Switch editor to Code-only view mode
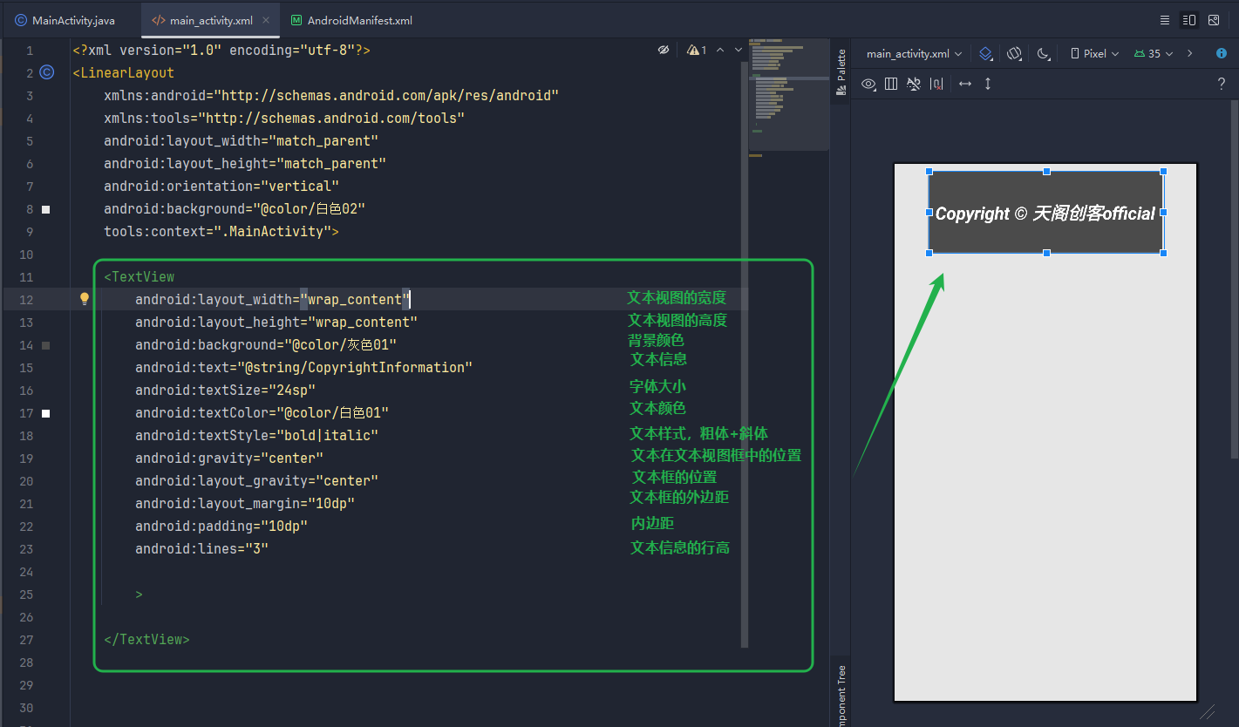 pyautogui.click(x=1165, y=20)
